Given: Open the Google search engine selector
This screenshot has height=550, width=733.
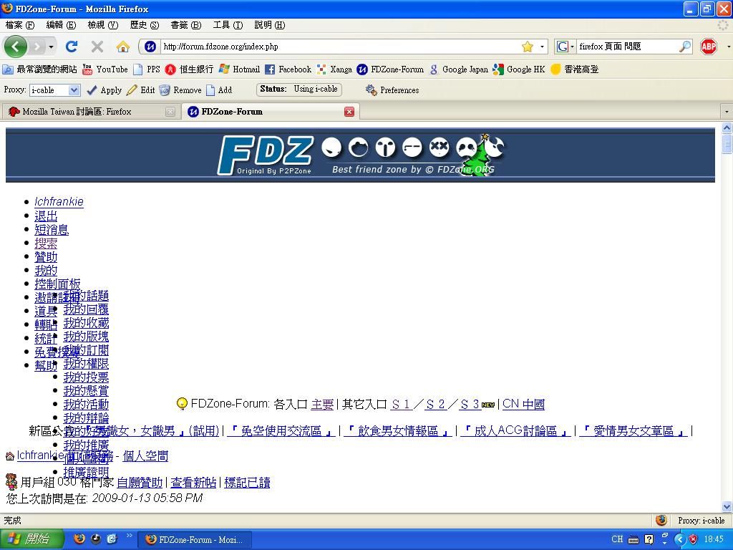Looking at the screenshot, I should [565, 47].
